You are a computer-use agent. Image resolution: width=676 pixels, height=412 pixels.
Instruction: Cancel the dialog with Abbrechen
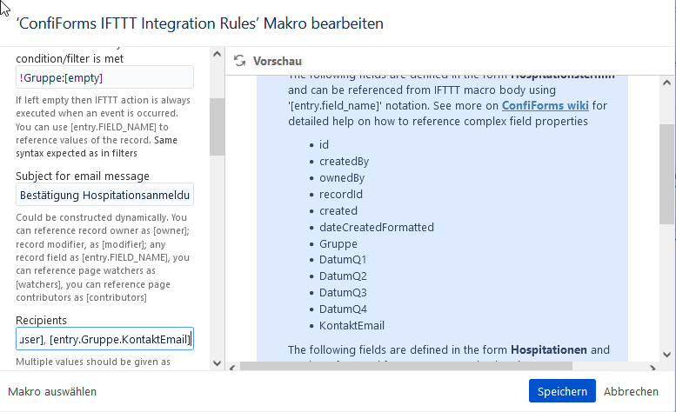(x=631, y=391)
